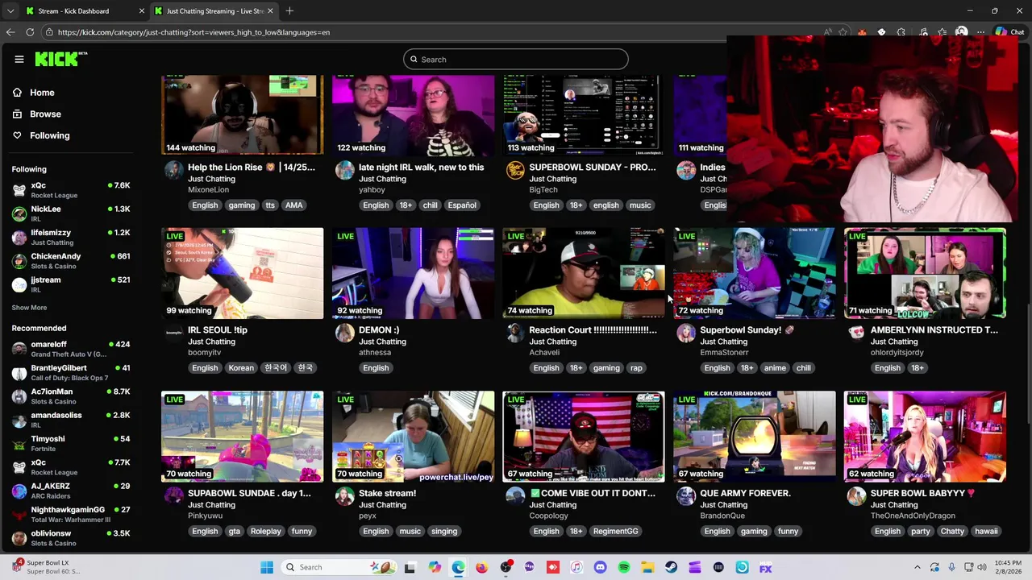Open Browse in the sidebar
Image resolution: width=1032 pixels, height=580 pixels.
(45, 114)
